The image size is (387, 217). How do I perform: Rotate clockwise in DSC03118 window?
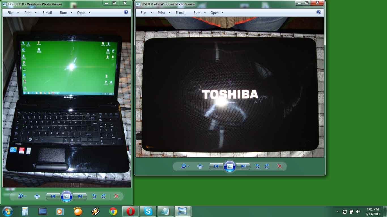click(x=104, y=196)
